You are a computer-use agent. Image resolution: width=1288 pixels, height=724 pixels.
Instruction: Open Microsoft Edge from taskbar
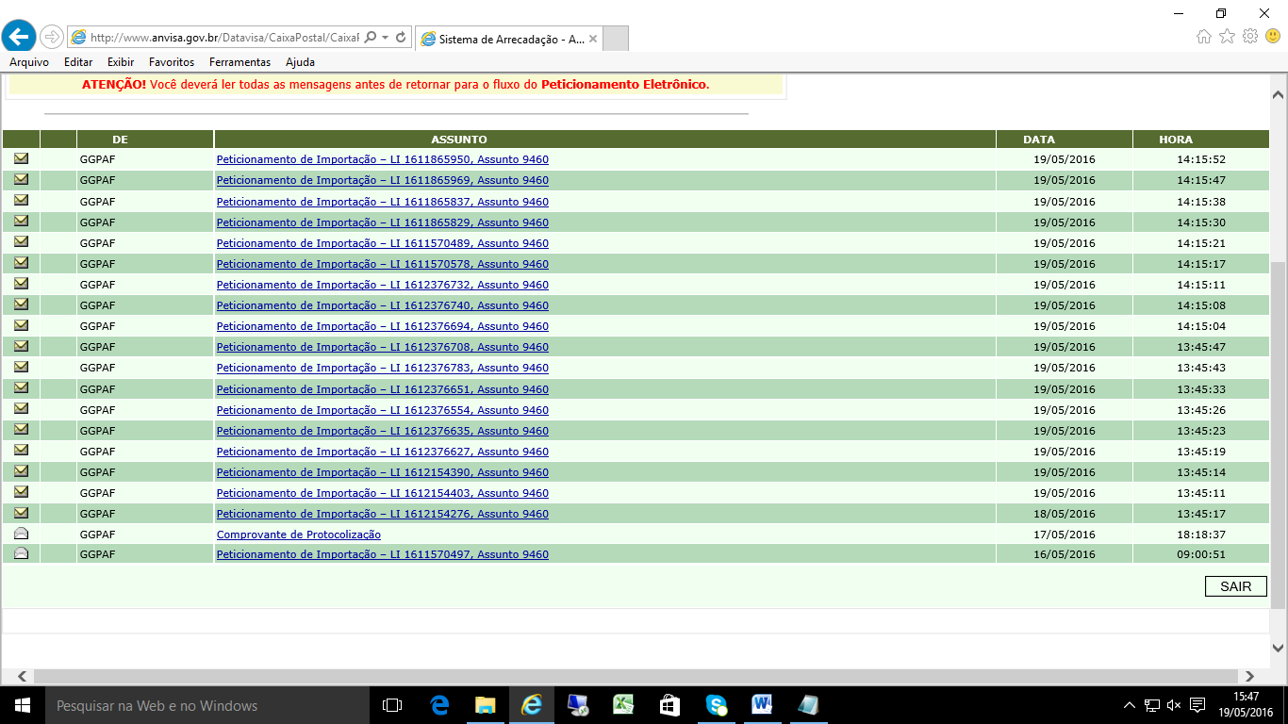[439, 705]
